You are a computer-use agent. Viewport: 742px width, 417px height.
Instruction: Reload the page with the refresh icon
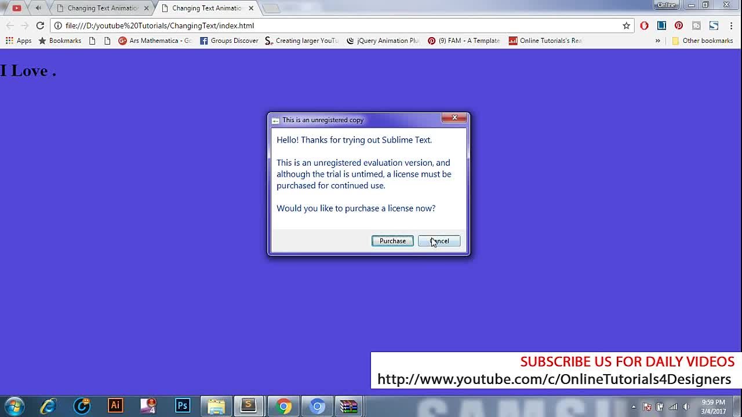[40, 25]
